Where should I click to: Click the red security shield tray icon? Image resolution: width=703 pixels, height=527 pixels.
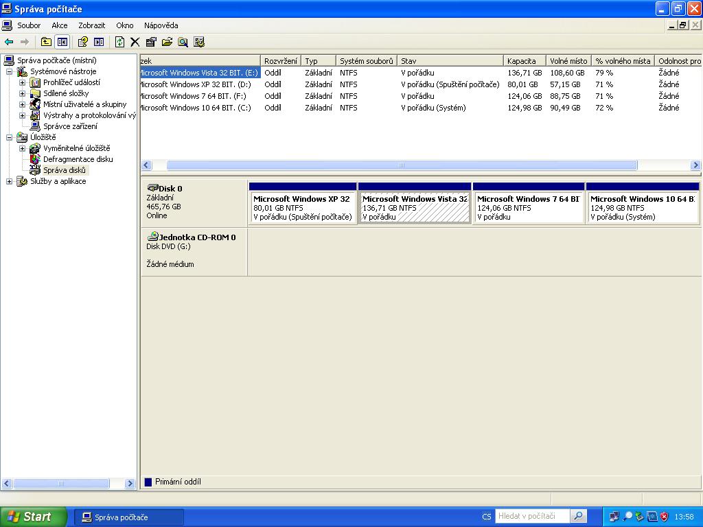665,517
